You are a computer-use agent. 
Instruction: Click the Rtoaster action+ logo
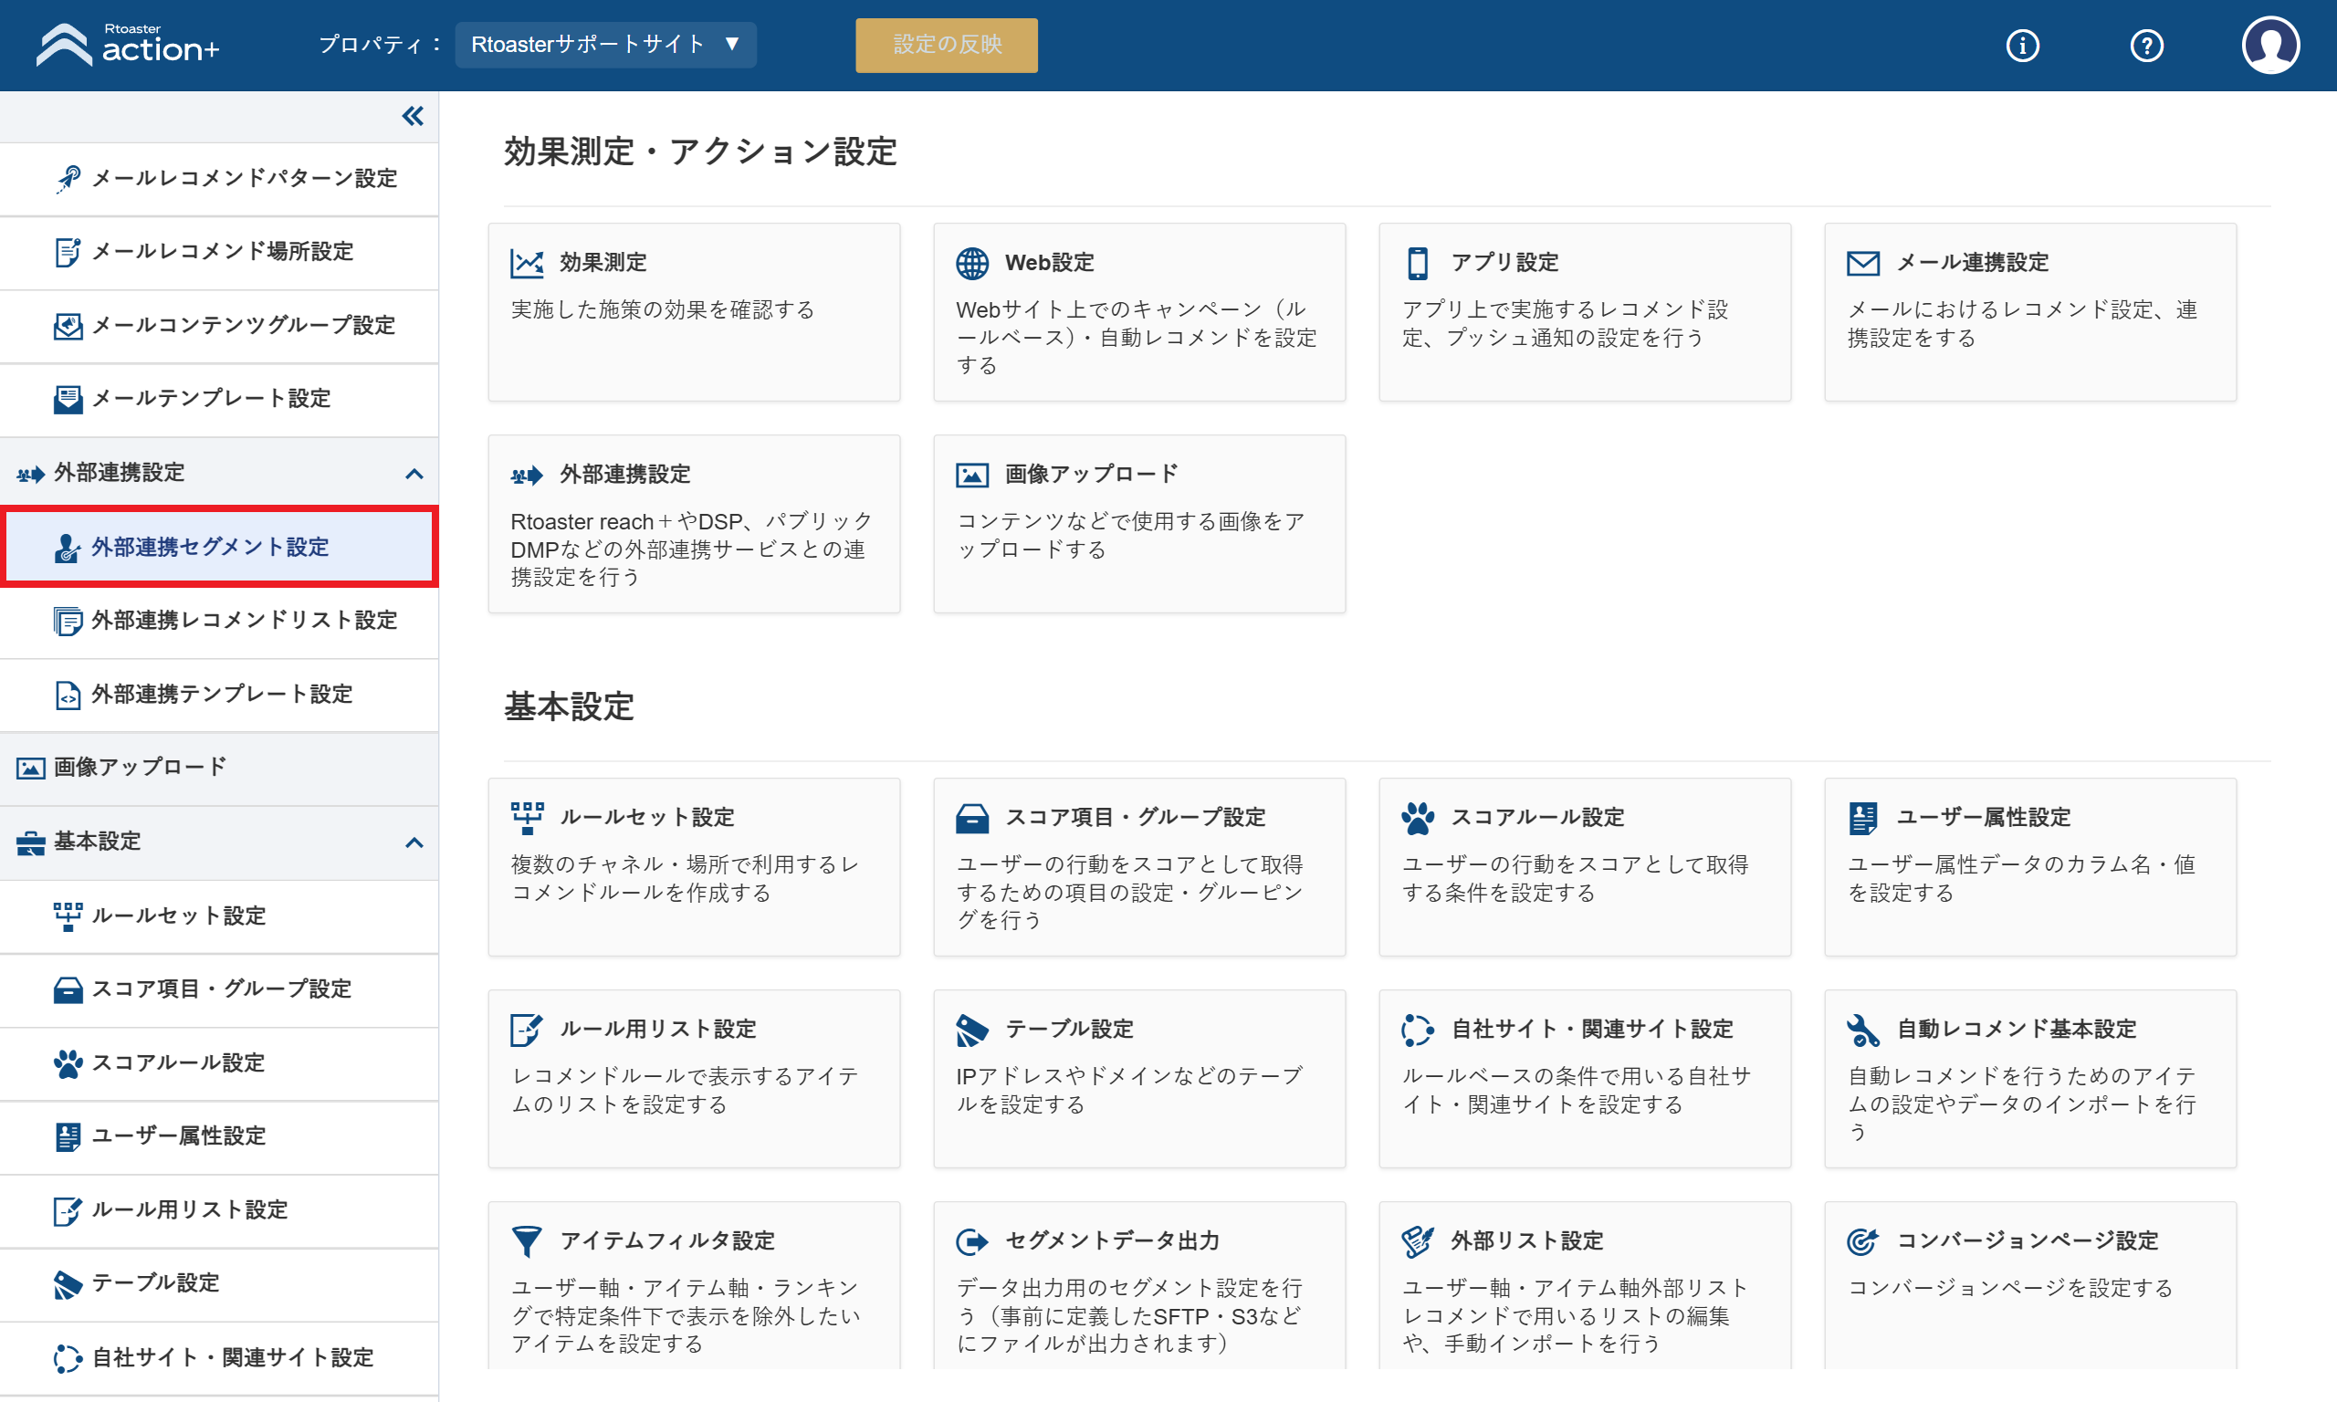[x=128, y=45]
